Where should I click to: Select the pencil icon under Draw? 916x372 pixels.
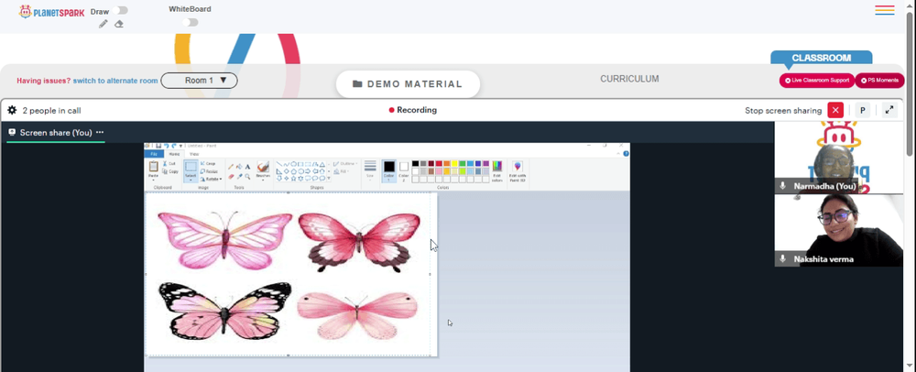click(x=104, y=24)
